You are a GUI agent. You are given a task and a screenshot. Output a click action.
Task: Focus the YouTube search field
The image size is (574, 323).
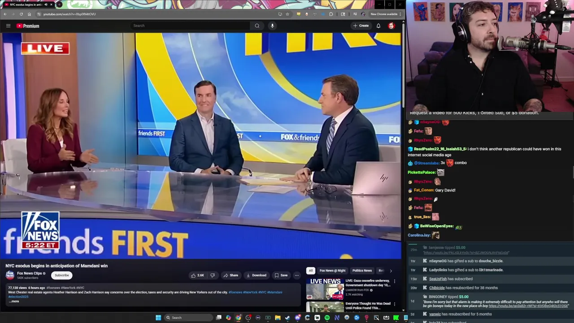190,26
